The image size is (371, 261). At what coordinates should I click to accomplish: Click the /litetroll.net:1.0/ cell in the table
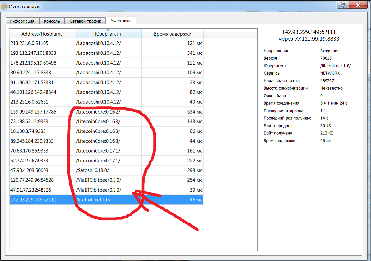click(x=108, y=200)
